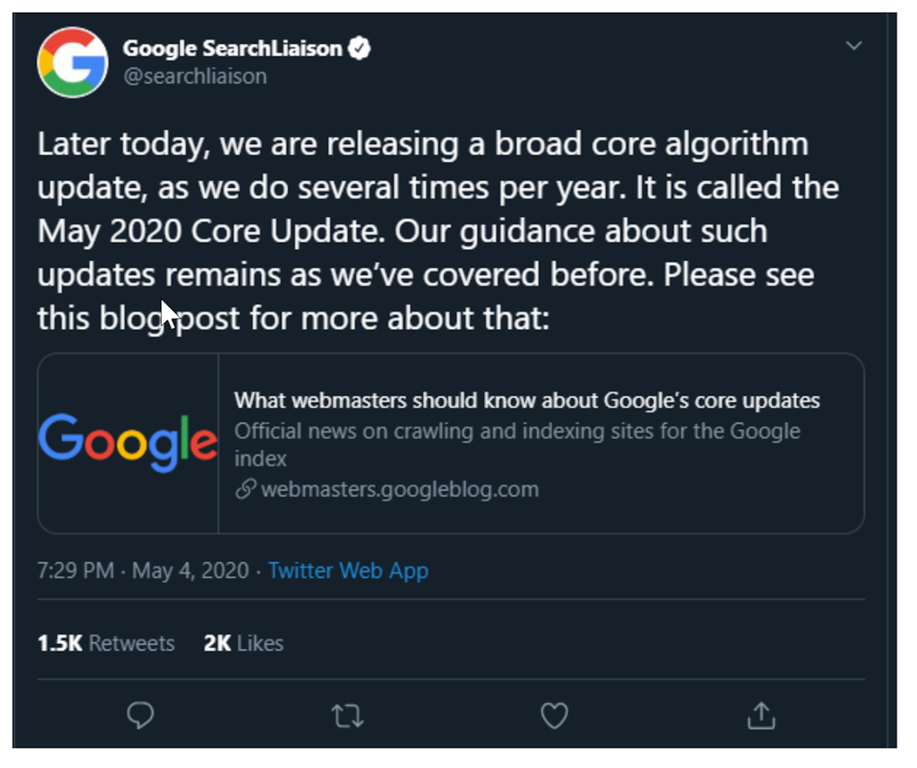Click the 7:29 PM timestamp
The image size is (917, 768).
point(76,570)
